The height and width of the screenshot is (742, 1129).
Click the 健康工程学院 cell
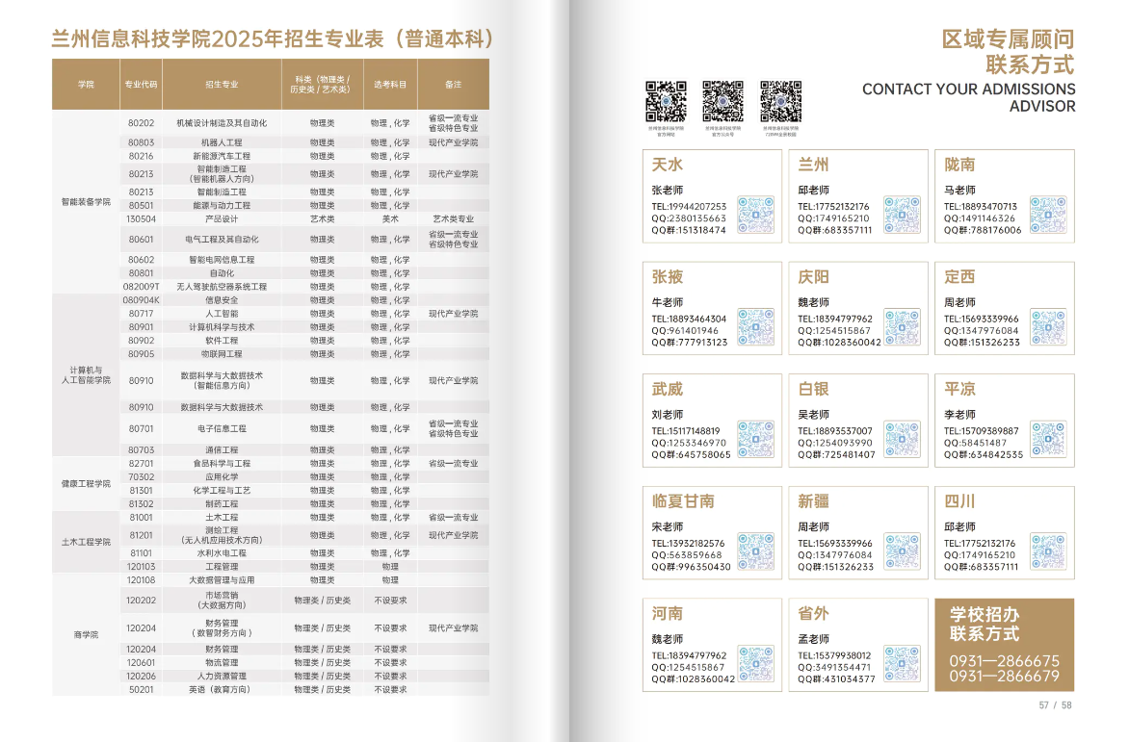[x=86, y=484]
